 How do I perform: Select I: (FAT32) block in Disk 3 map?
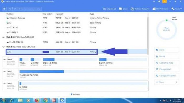click(83, 86)
